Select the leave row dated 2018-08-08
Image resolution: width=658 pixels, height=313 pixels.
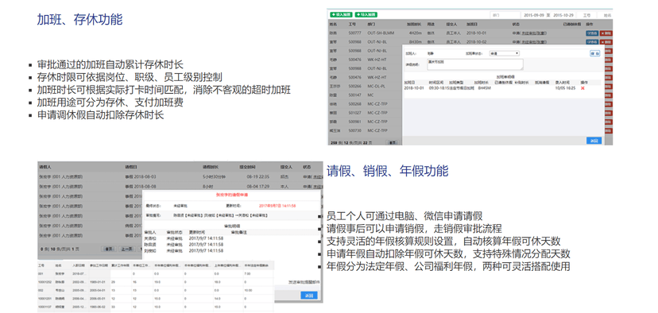pyautogui.click(x=180, y=186)
